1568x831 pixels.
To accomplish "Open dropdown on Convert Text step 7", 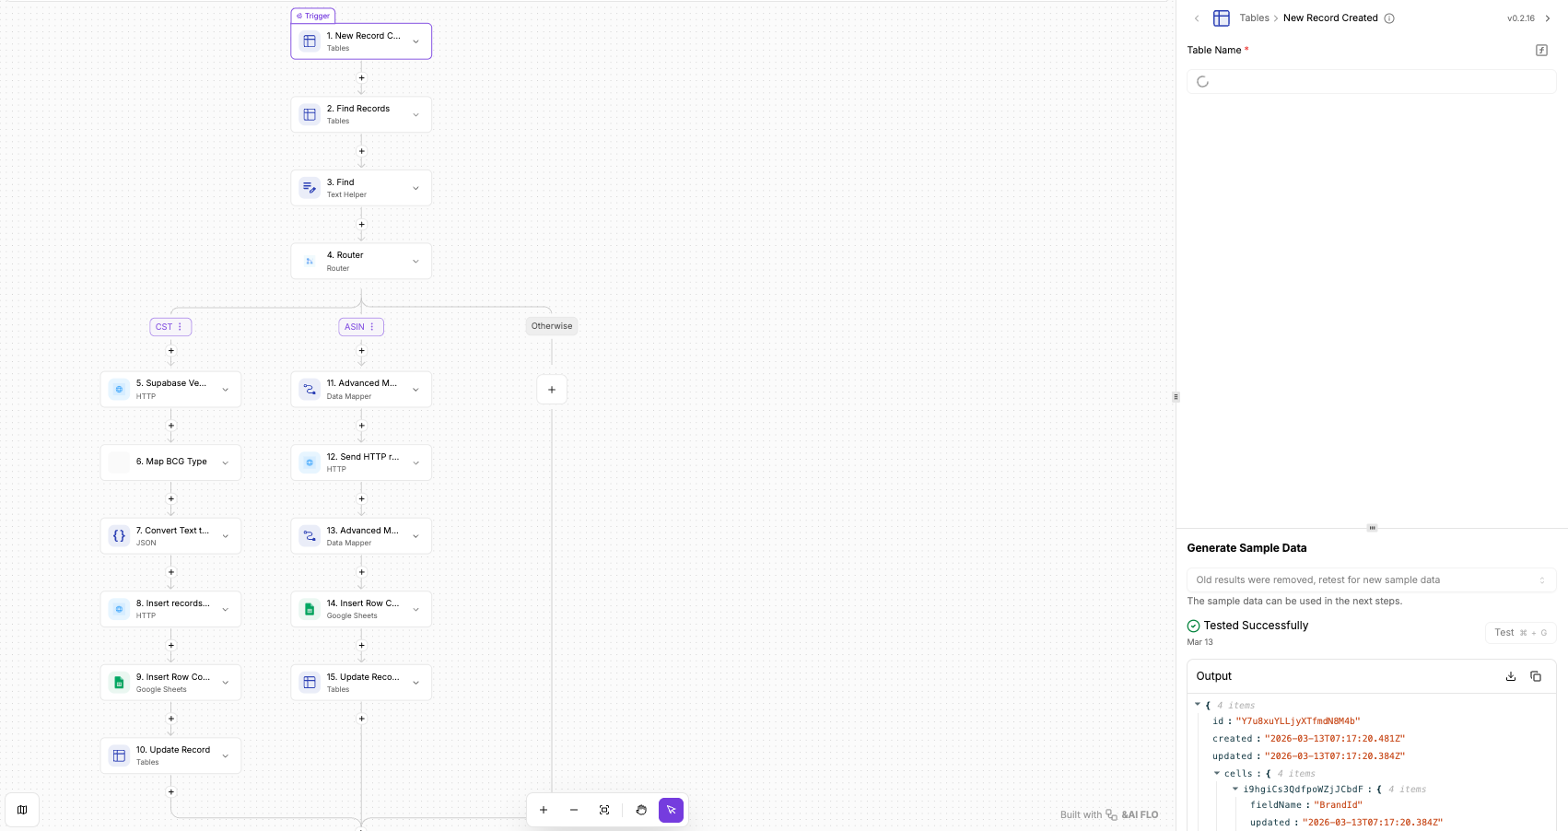I will coord(225,535).
